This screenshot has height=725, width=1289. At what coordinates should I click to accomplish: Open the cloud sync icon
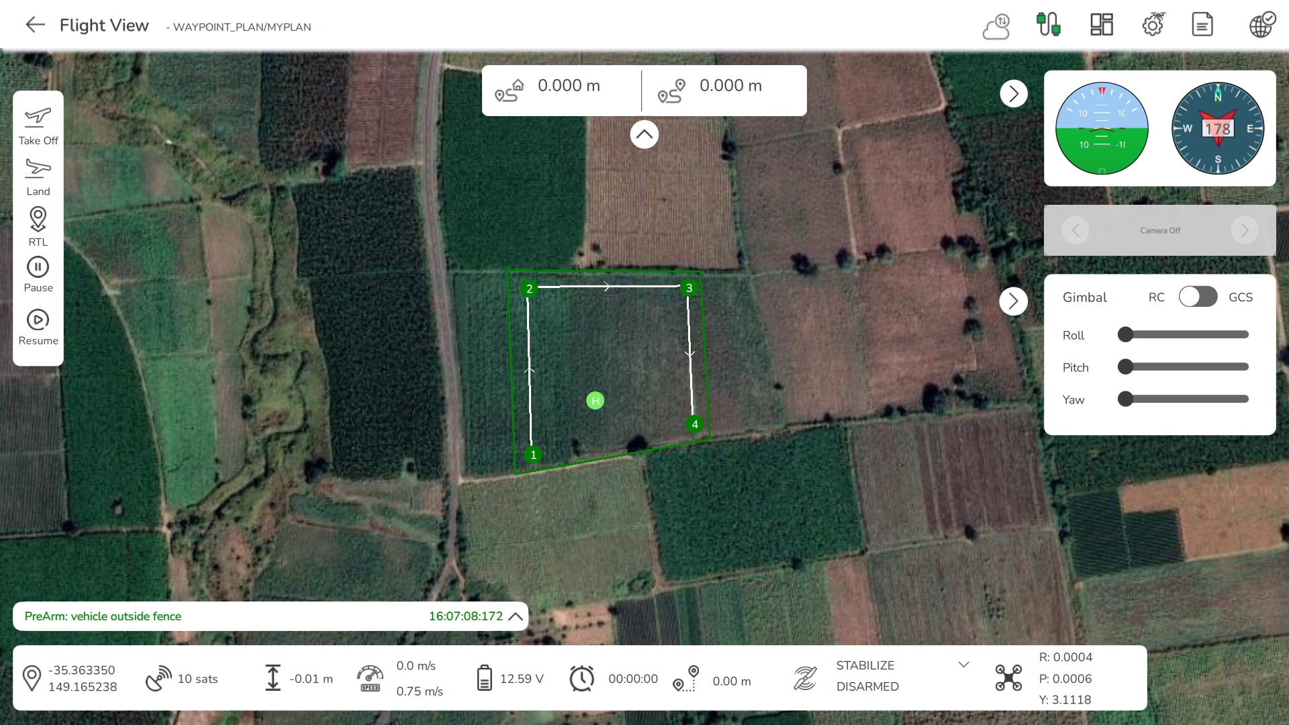click(x=996, y=24)
